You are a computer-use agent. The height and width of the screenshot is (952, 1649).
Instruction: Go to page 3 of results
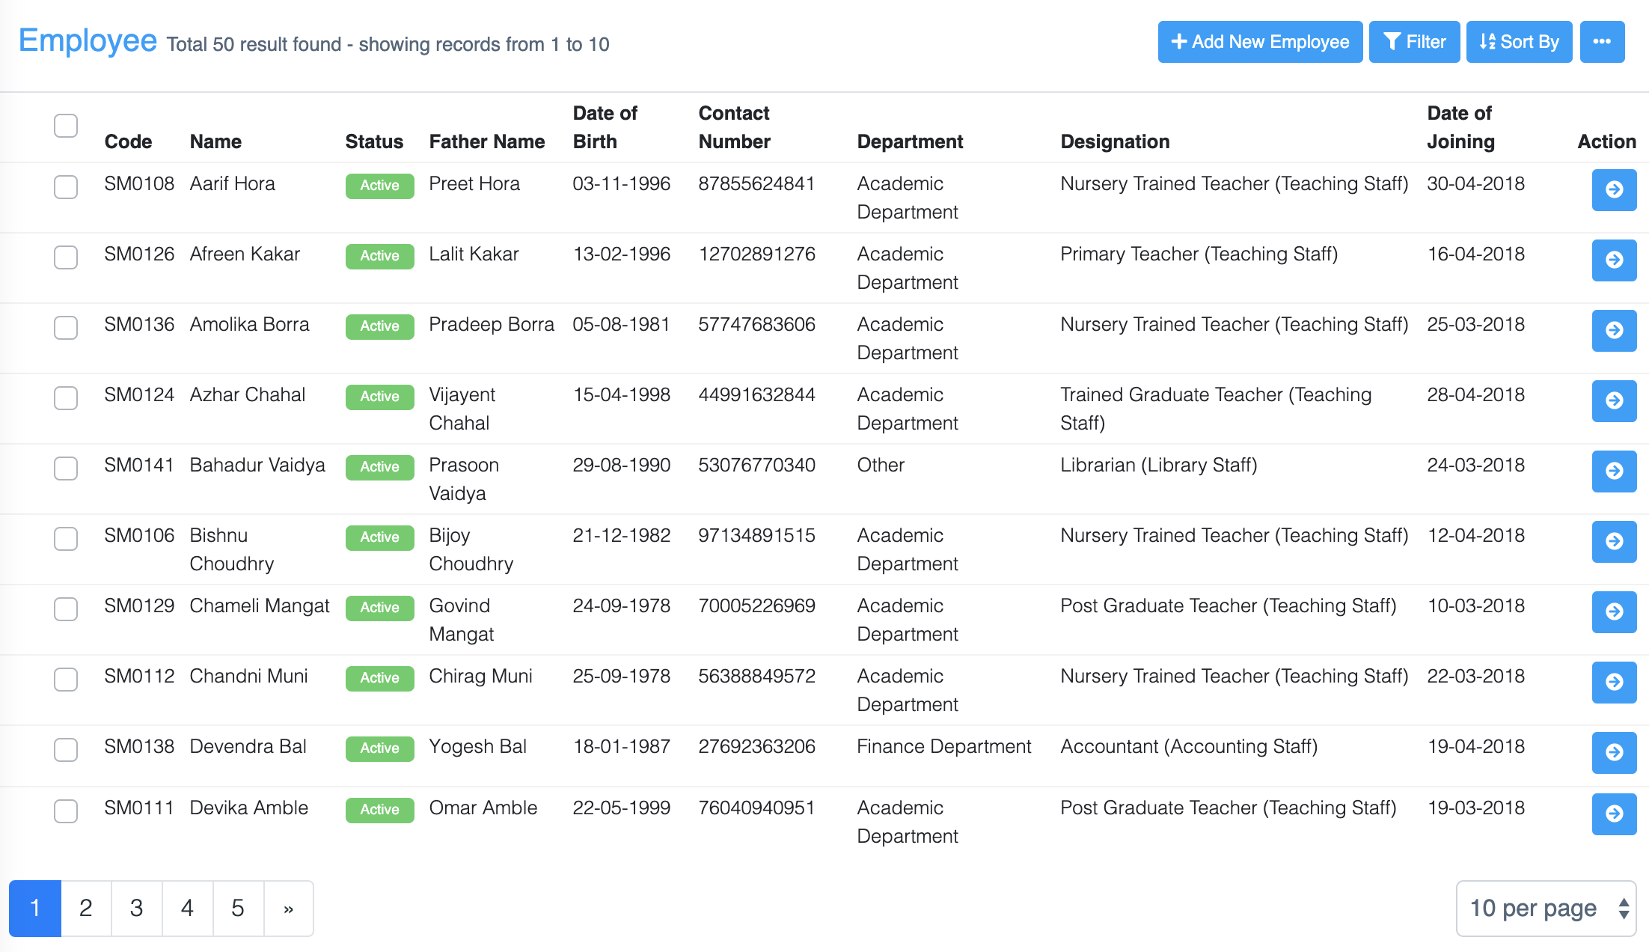136,909
